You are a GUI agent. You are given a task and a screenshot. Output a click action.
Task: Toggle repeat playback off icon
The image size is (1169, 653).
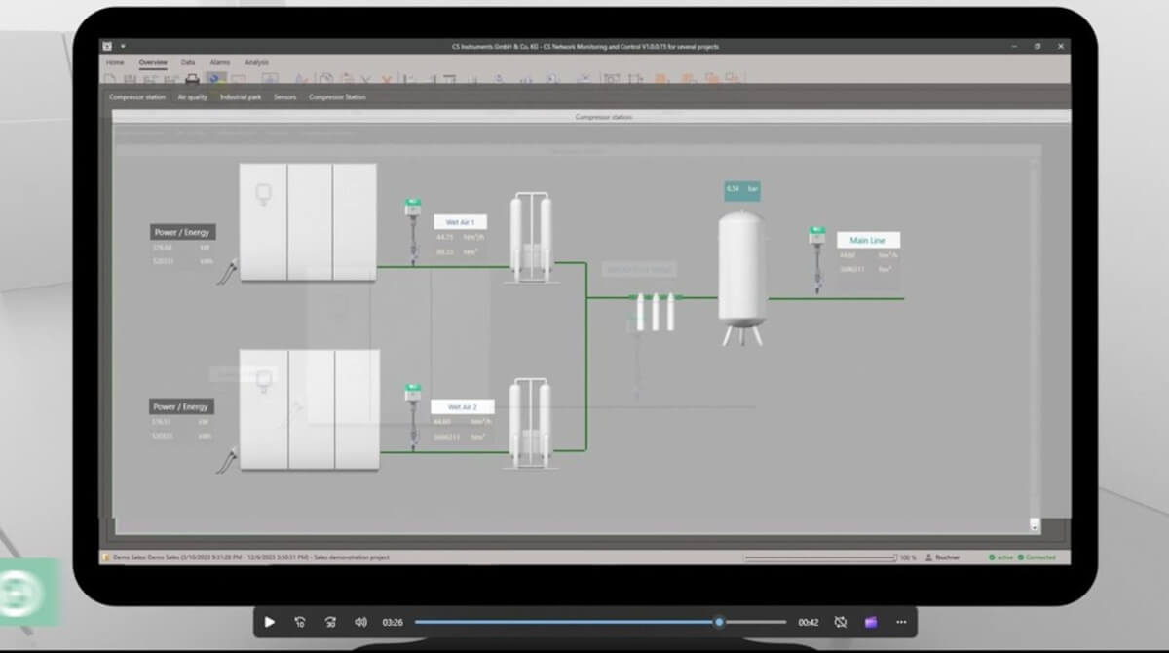pos(841,622)
